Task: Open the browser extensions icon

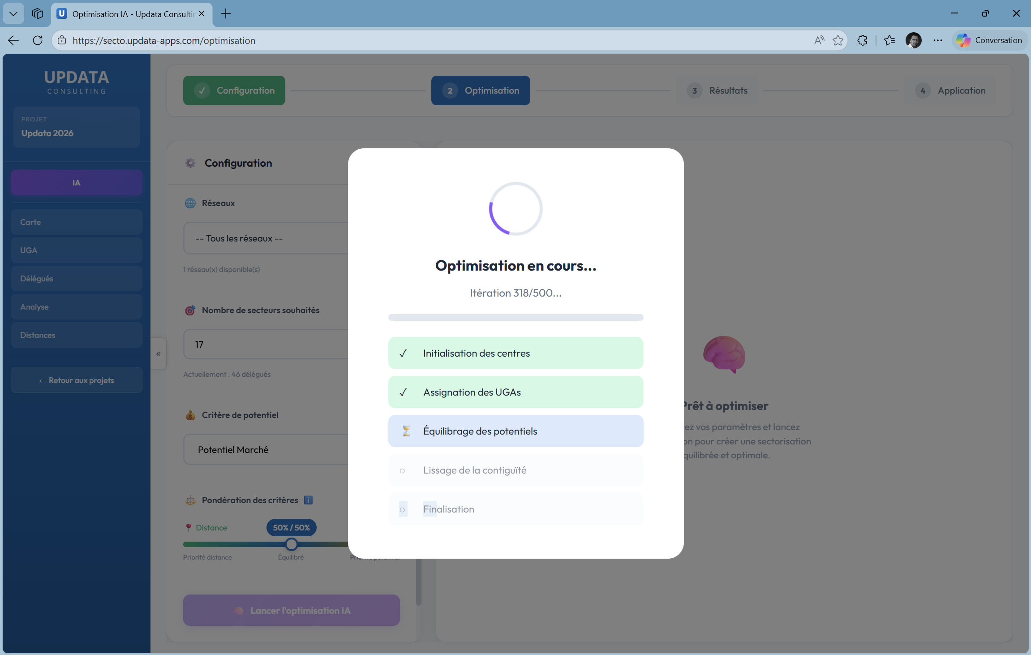Action: click(x=862, y=40)
